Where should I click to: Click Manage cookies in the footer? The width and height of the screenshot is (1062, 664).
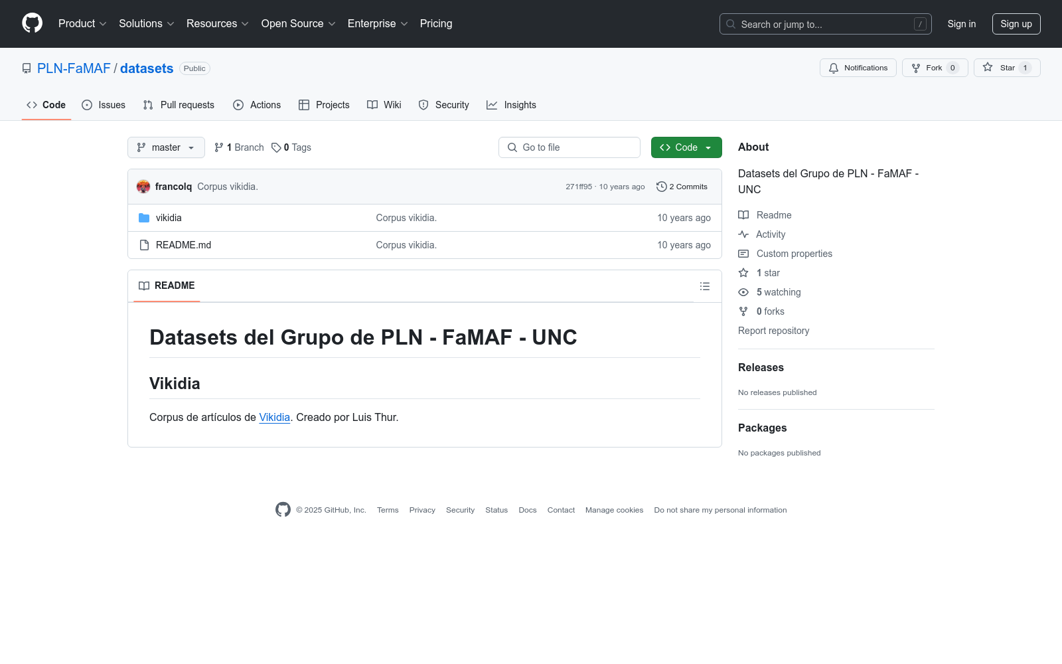tap(614, 510)
